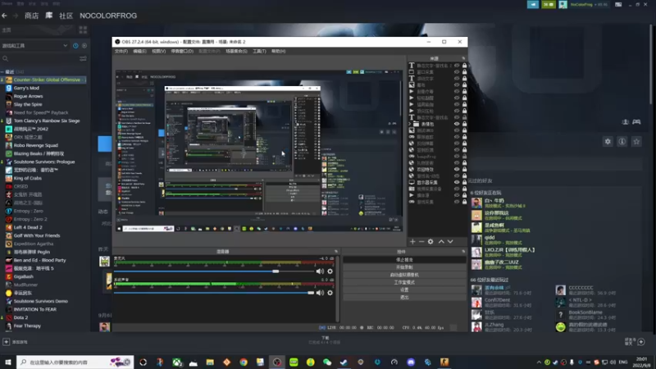Mute the 系统声音 mixer channel speaker icon

tap(320, 293)
